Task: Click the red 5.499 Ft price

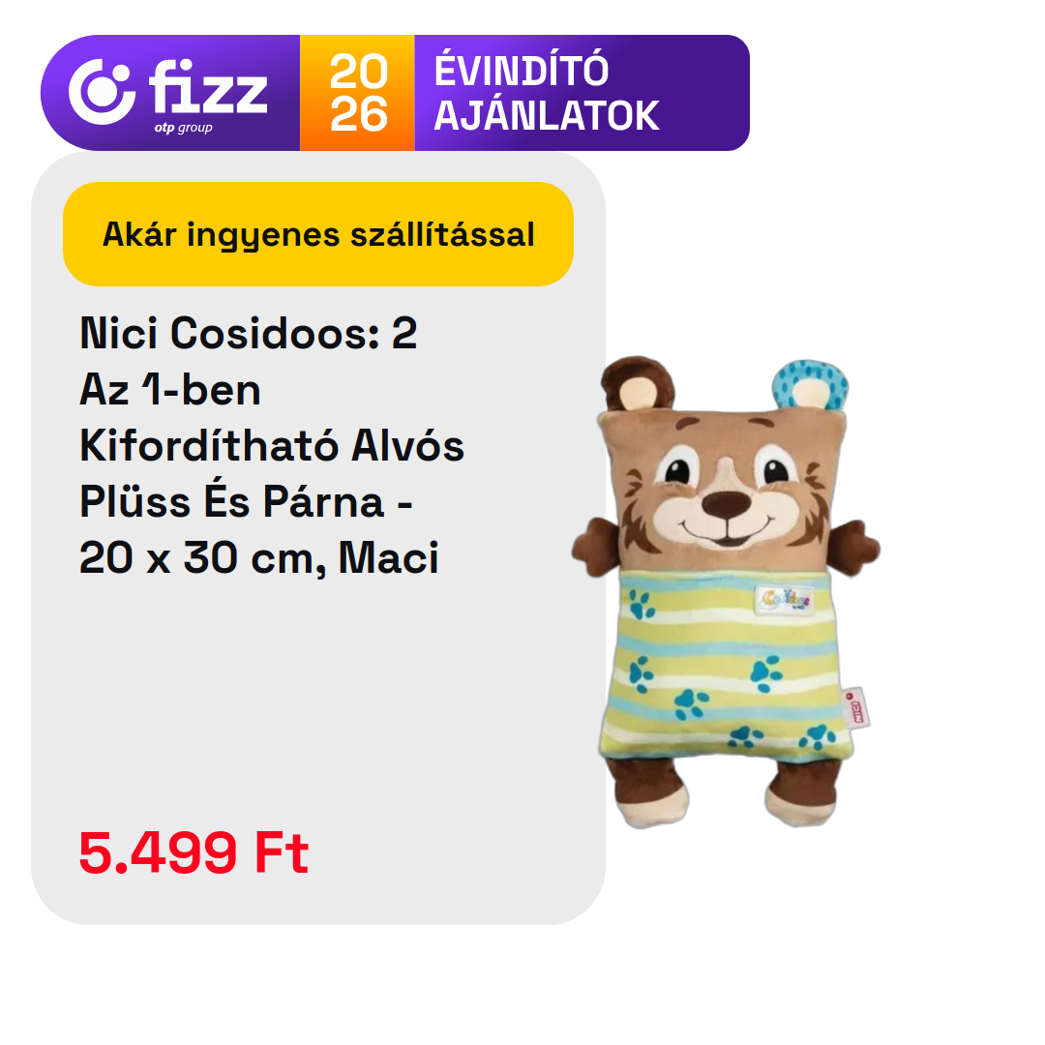Action: click(194, 852)
